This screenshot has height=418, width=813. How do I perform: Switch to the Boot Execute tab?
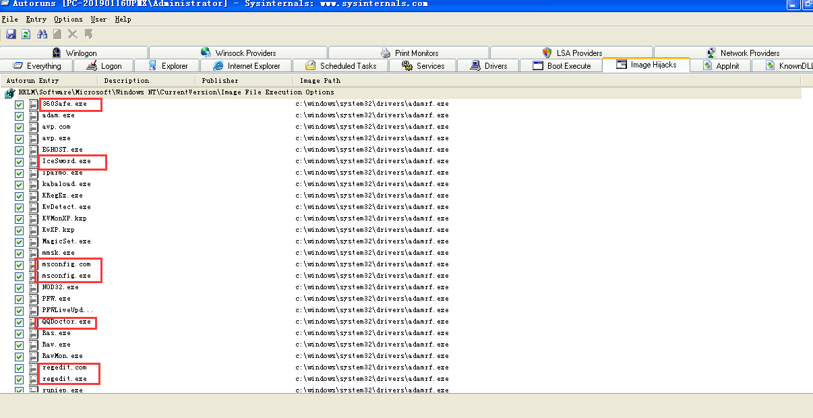[562, 65]
